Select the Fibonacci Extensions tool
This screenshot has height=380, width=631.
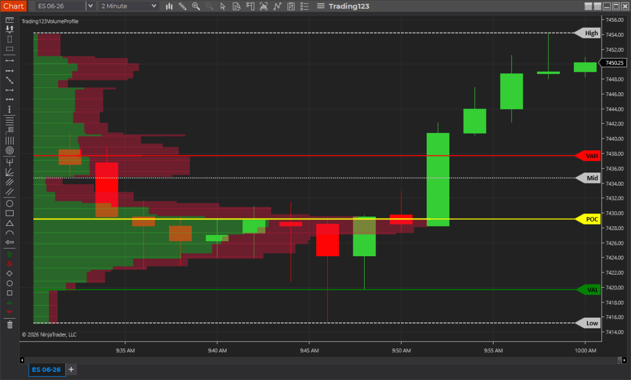click(10, 130)
